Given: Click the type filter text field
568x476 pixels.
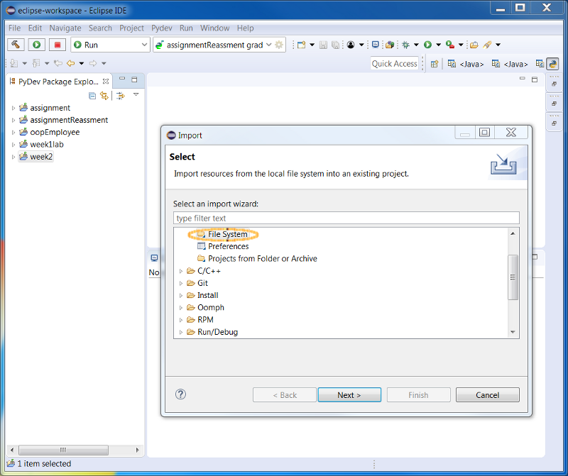Looking at the screenshot, I should [x=346, y=218].
